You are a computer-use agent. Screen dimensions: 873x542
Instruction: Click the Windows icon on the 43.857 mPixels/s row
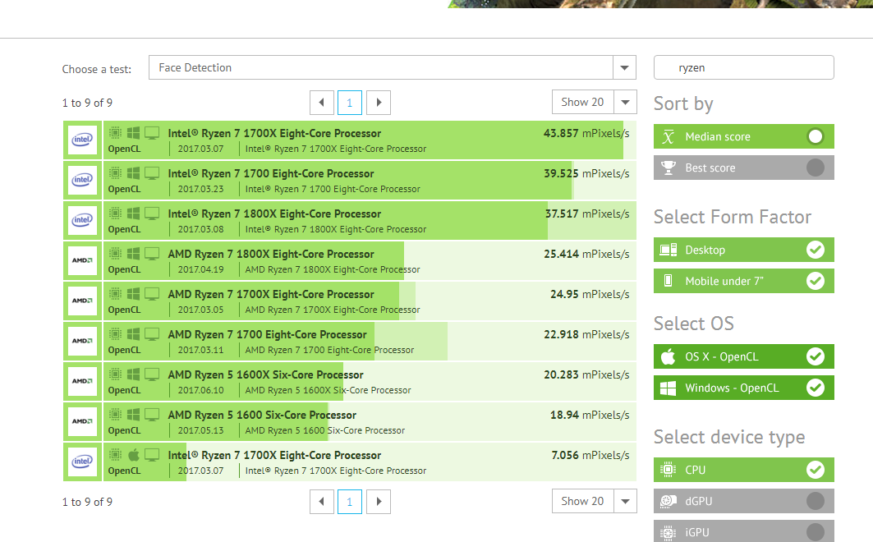(x=134, y=133)
